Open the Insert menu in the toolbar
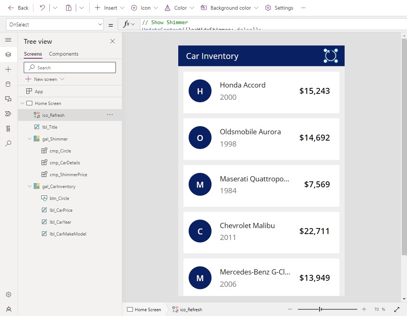This screenshot has height=316, width=407. pyautogui.click(x=110, y=8)
